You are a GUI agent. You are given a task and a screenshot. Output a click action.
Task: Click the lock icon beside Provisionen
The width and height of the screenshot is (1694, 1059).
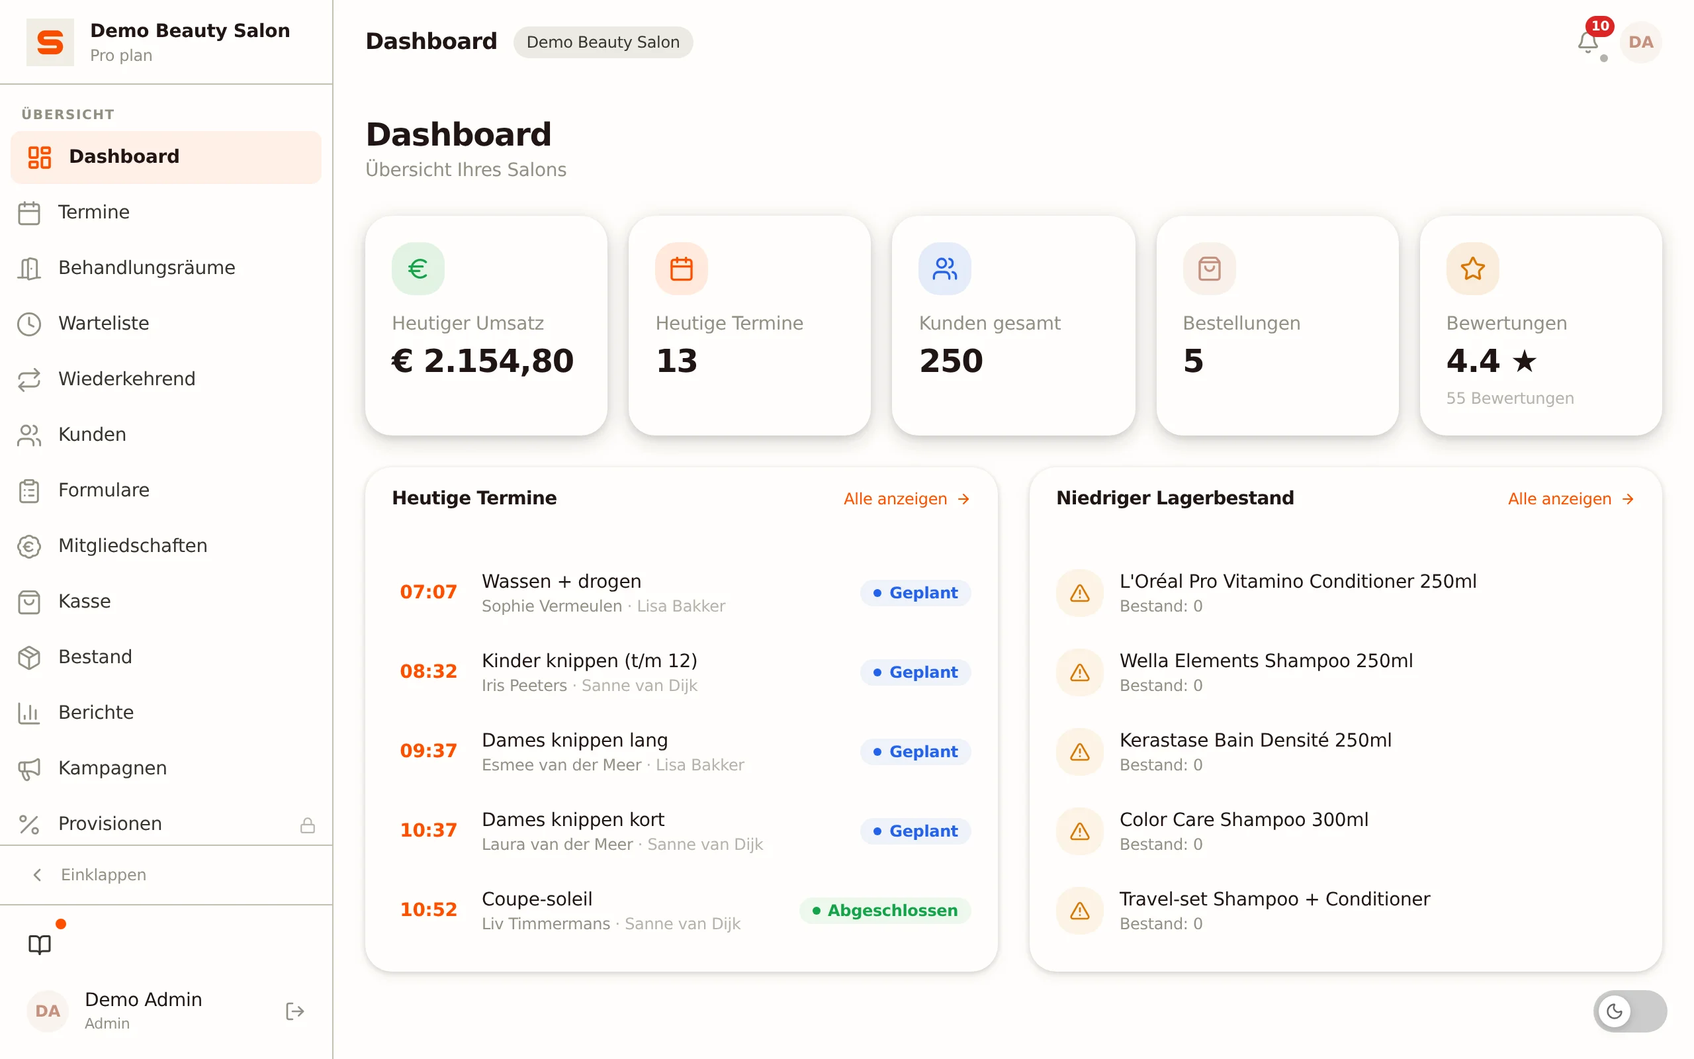[x=307, y=825]
